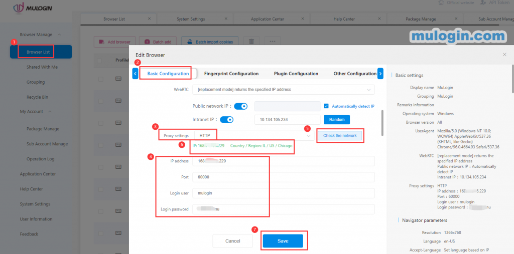
Task: Open the three-dots more options button
Action: tap(273, 42)
